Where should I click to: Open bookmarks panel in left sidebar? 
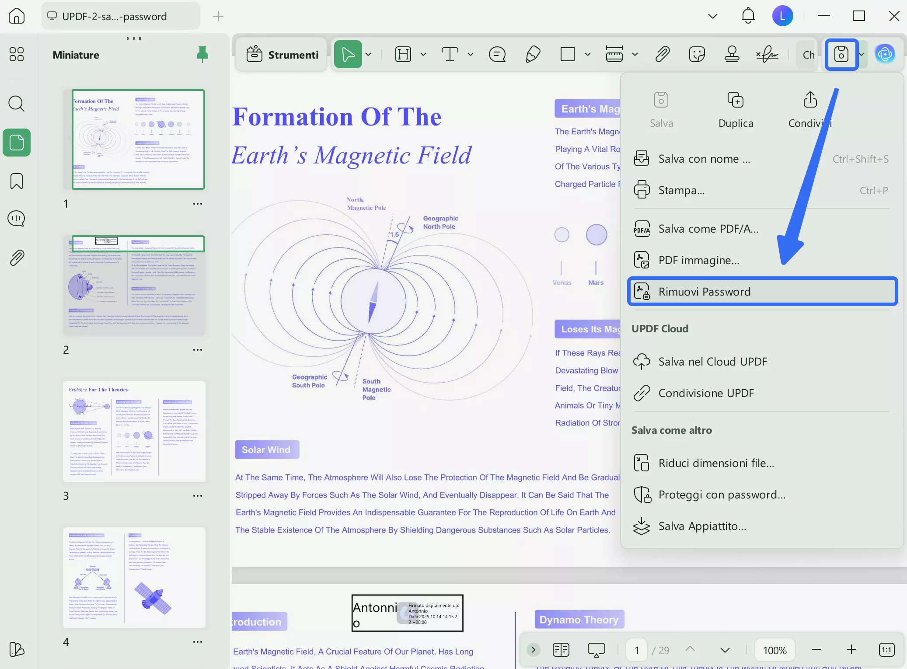(17, 181)
